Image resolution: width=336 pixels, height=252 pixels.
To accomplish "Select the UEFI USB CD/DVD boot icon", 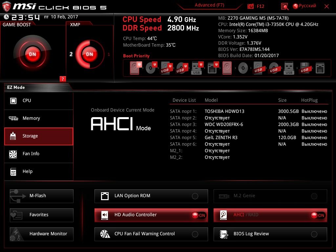I will click(182, 68).
